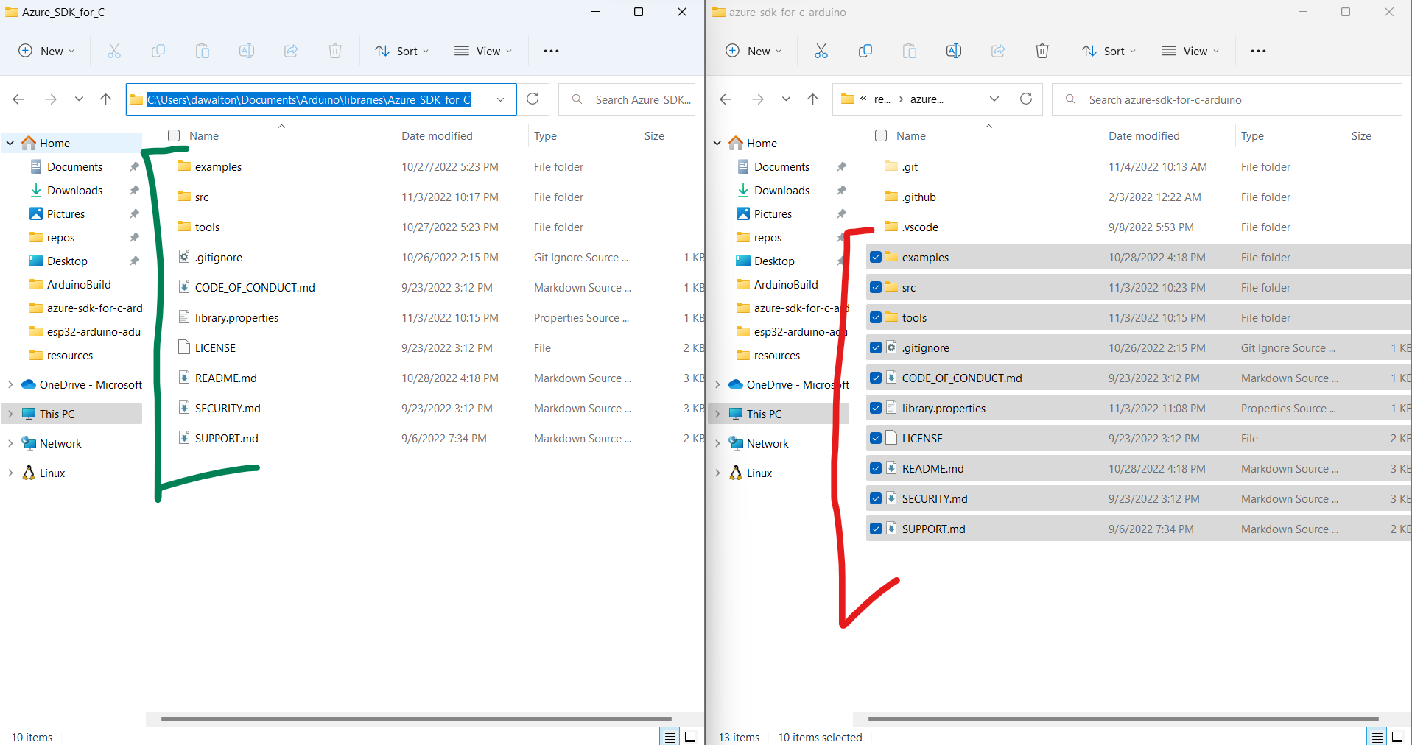Open New dropdown in Azure_SDK_for_C window
Viewport: 1412px width, 745px height.
pos(46,51)
